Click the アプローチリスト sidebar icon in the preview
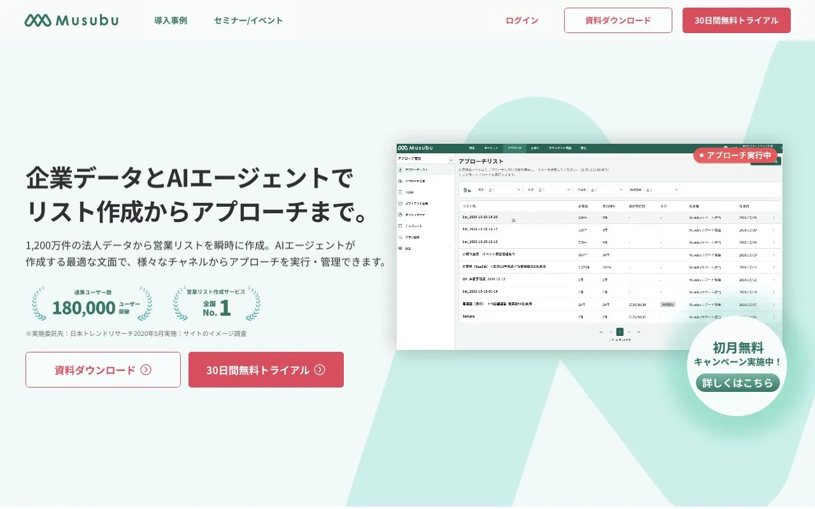The image size is (815, 509). tap(400, 171)
